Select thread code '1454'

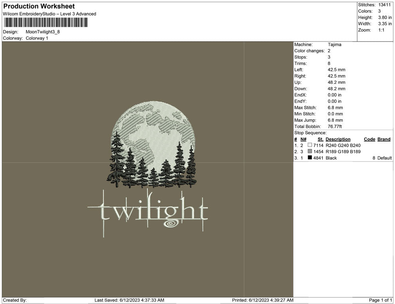(x=318, y=152)
